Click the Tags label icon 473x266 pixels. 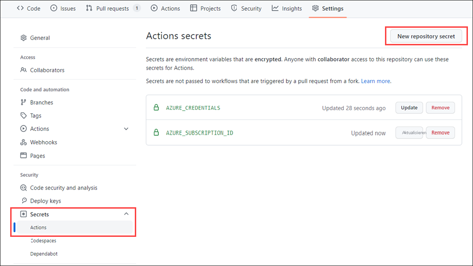click(x=24, y=115)
